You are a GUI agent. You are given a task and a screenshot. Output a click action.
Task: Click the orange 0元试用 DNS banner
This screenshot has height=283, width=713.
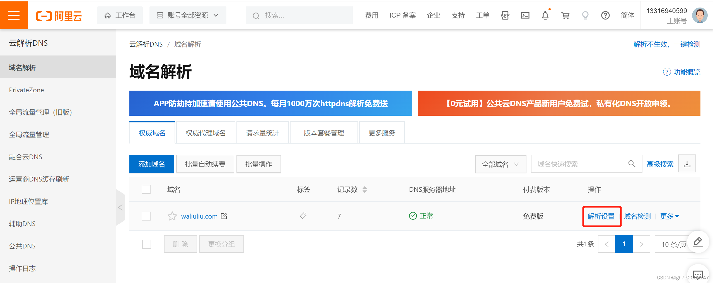tap(559, 103)
